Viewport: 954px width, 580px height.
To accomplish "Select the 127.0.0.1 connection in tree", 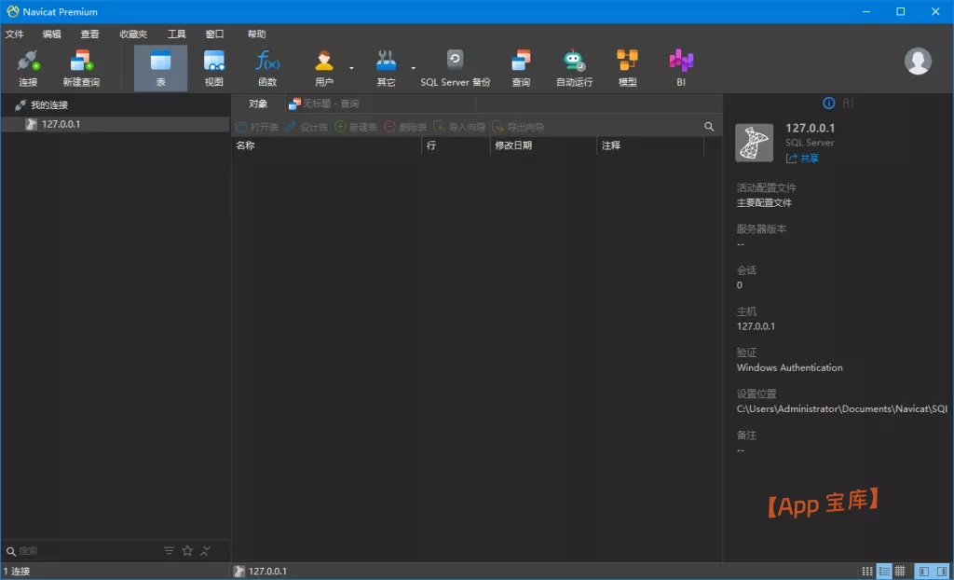I will pos(61,124).
